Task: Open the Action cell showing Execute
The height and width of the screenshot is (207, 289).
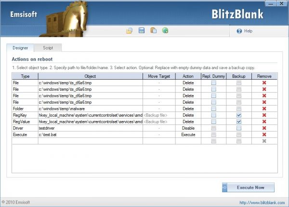Action: [x=188, y=135]
